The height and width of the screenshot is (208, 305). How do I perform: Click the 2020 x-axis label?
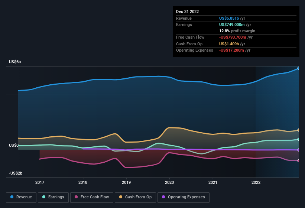(169, 182)
